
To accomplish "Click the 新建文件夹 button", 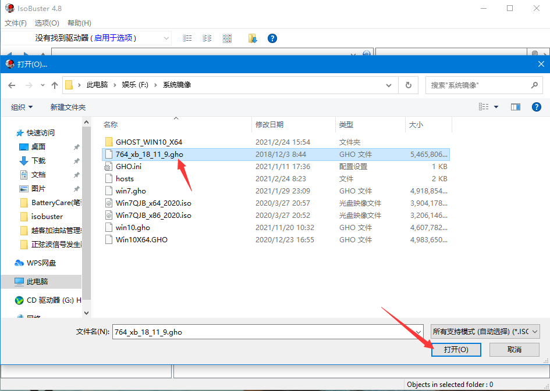I will click(x=68, y=107).
